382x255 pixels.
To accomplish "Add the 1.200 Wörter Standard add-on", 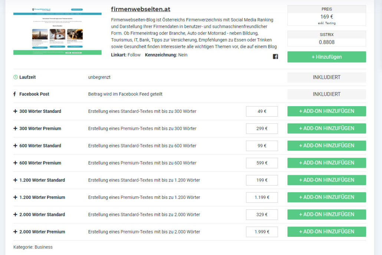I will tap(326, 180).
